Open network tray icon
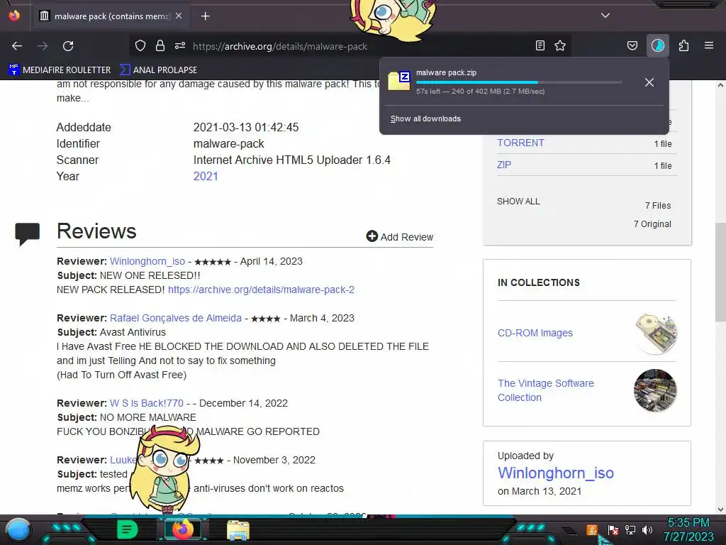Screen dimensions: 726x545 (630, 529)
